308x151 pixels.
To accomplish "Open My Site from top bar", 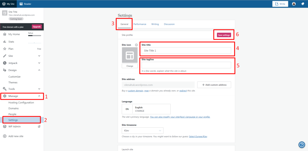I will [8, 4].
